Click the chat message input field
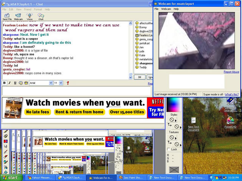The image size is (242, 181). (76, 91)
